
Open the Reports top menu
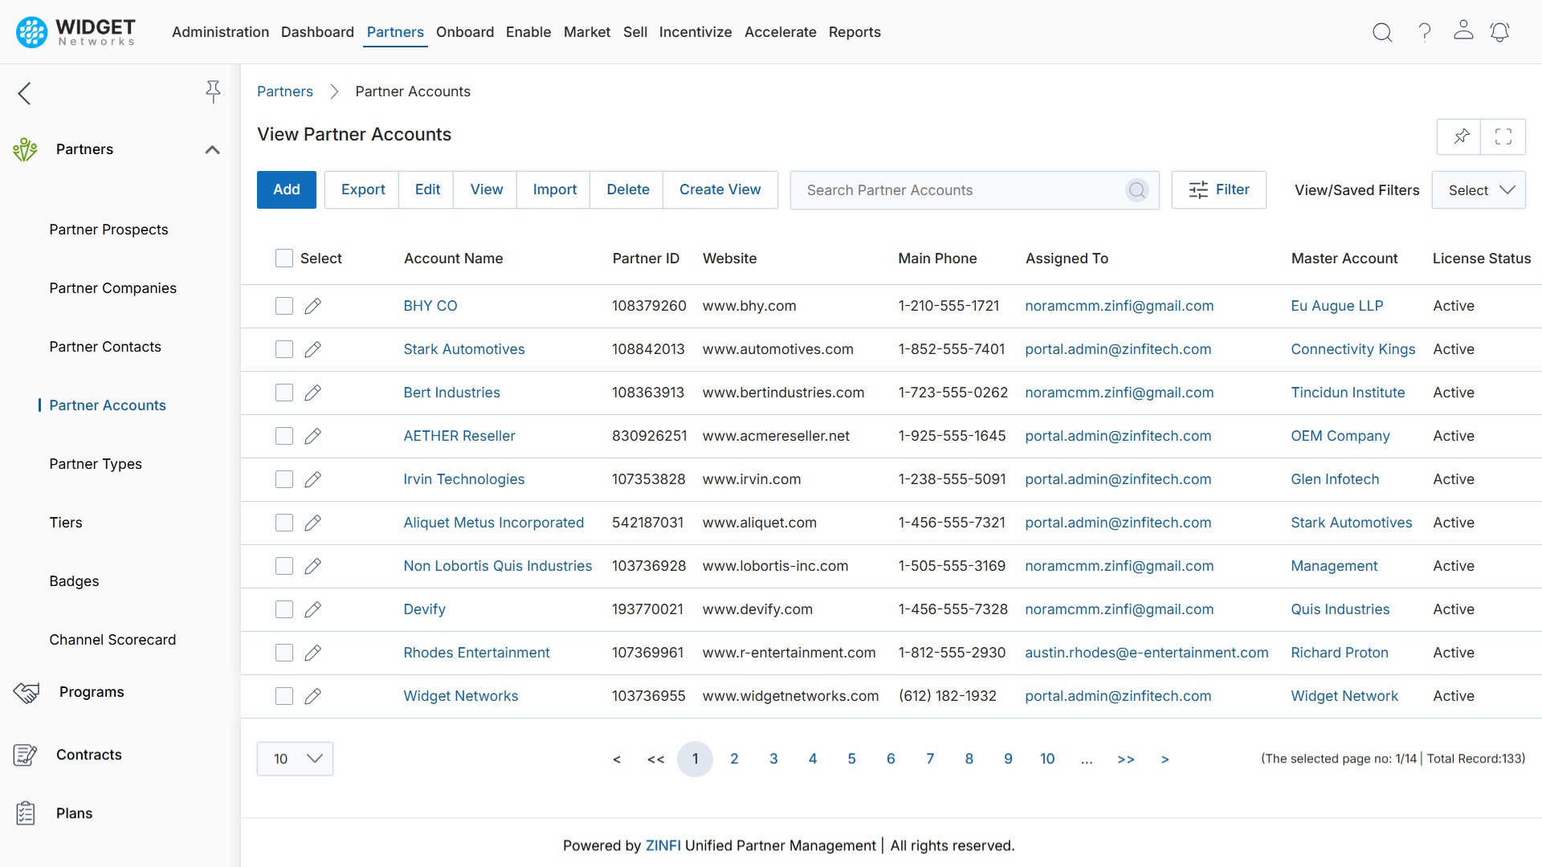coord(855,32)
